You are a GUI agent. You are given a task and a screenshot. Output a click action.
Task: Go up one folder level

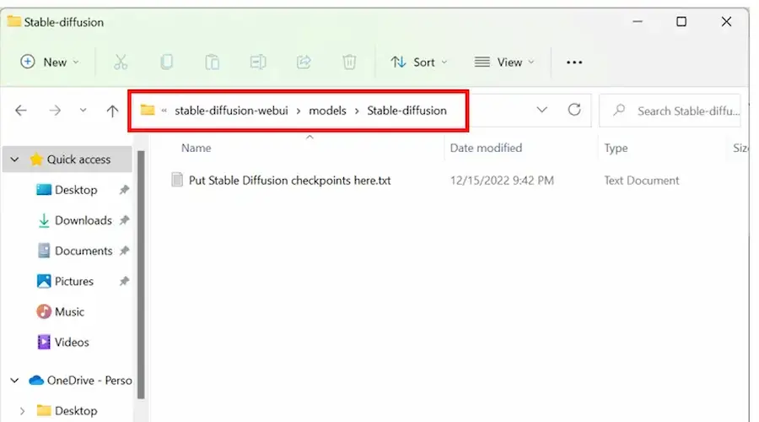point(112,111)
